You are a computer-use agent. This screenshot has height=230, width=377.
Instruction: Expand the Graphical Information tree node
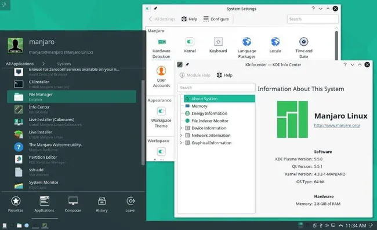pyautogui.click(x=181, y=143)
